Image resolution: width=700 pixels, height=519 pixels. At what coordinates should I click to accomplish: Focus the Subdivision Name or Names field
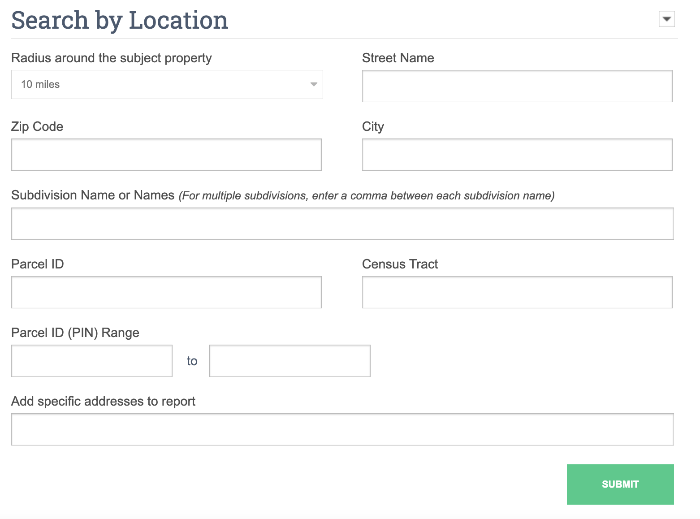[342, 224]
